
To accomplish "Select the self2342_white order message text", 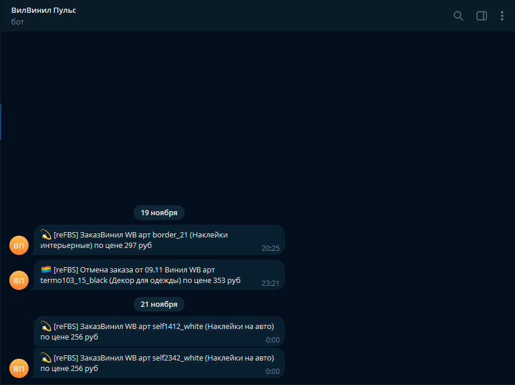I will coord(158,363).
